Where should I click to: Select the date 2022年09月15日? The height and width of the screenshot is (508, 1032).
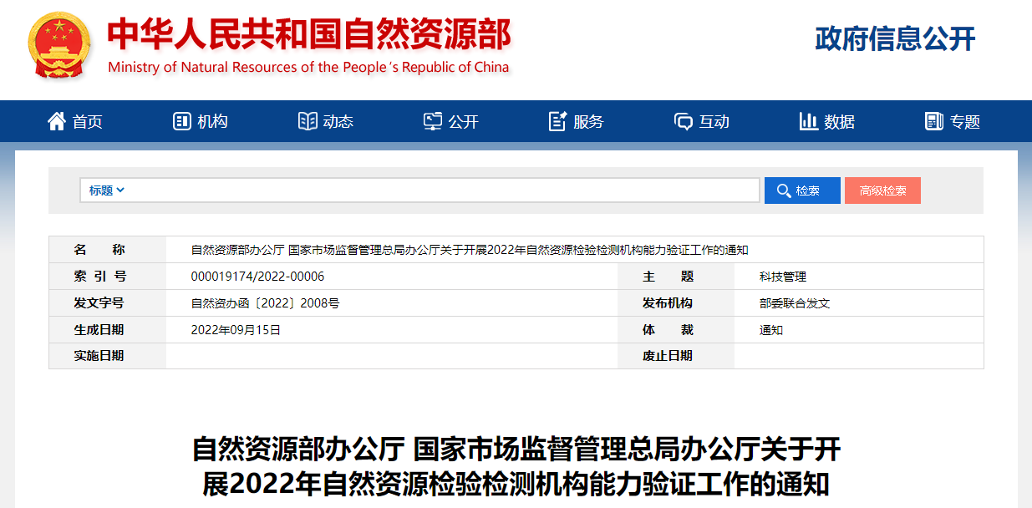236,330
